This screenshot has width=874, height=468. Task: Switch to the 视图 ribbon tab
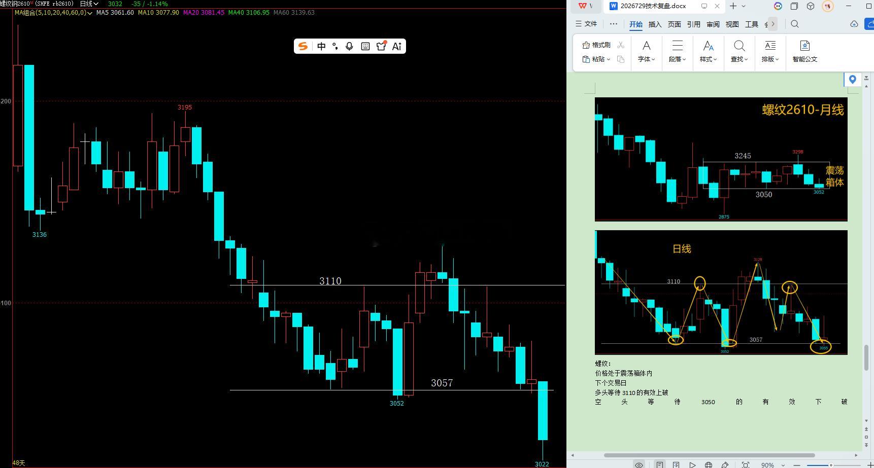pyautogui.click(x=732, y=24)
